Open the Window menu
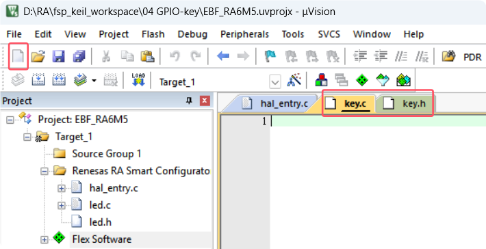 coord(372,34)
